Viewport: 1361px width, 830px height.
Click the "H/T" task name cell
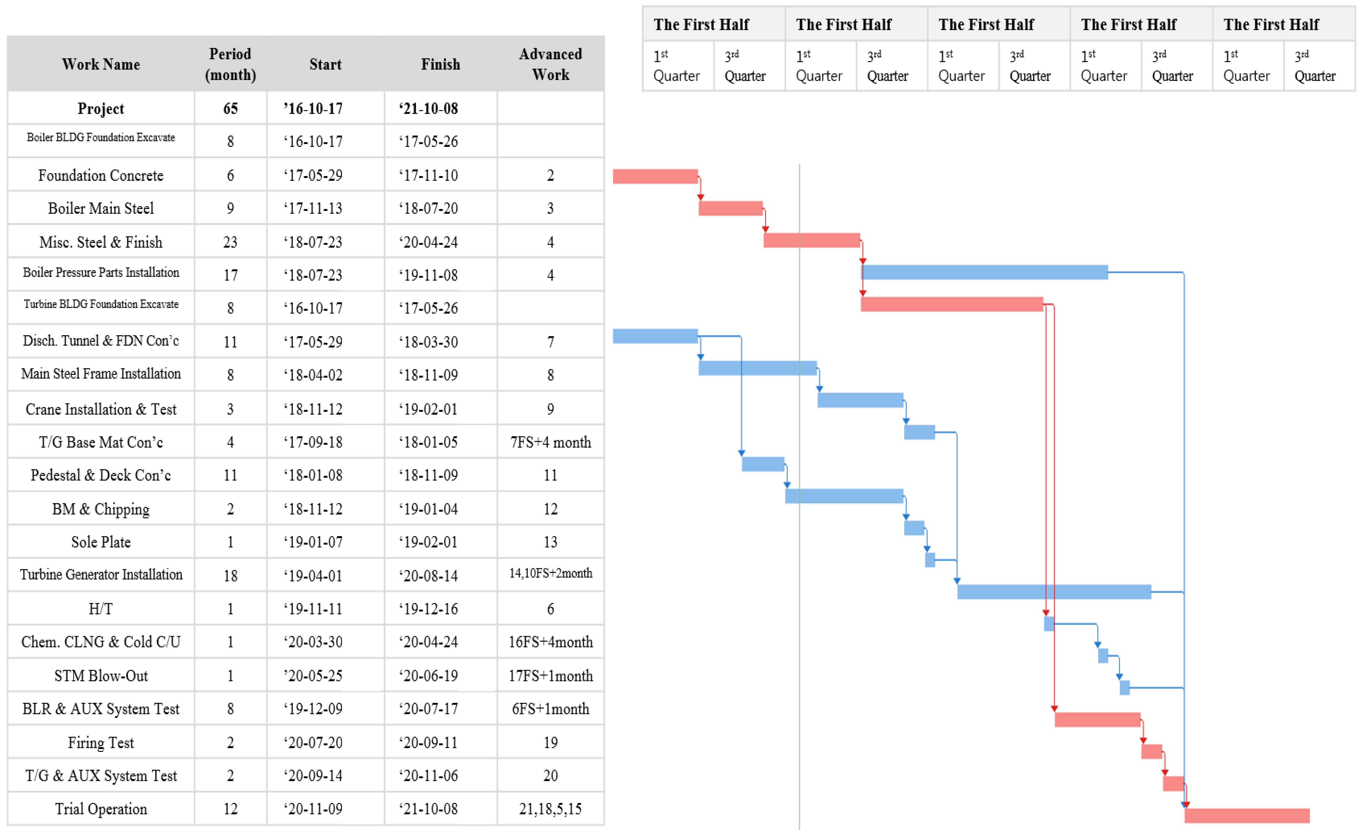tap(101, 609)
